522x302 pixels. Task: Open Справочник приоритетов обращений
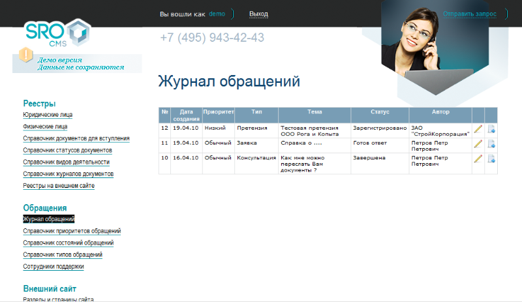72,231
